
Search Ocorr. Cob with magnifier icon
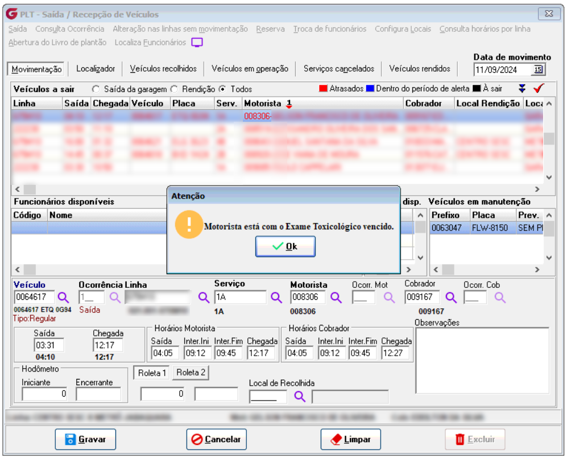coord(500,298)
